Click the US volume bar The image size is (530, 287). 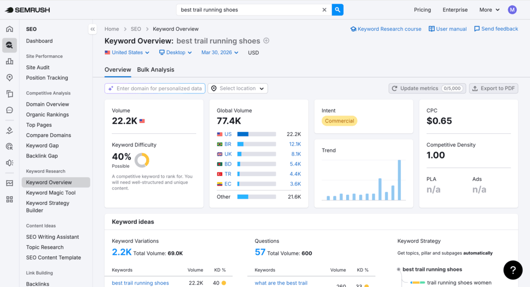pos(257,134)
